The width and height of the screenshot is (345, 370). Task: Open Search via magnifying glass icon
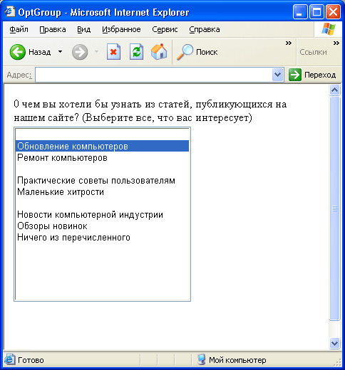185,52
